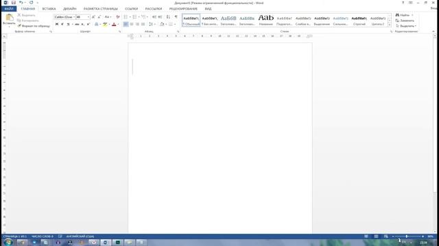The image size is (439, 246).
Task: Toggle underline formatting
Action: (x=68, y=25)
